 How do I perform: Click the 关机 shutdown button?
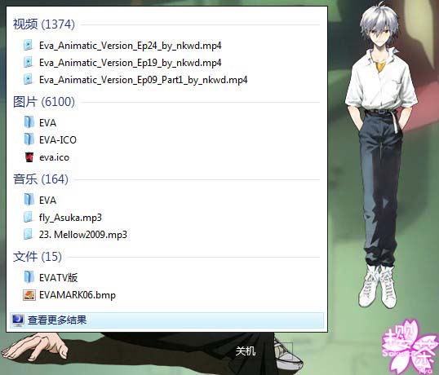(x=246, y=351)
